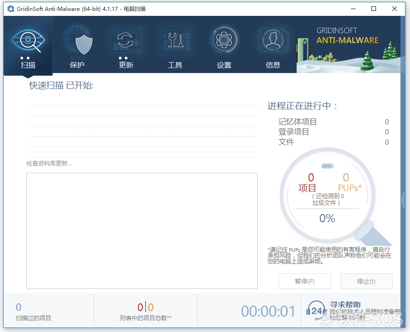Pause the scan with 暂停(P)
410x332 pixels.
[305, 281]
